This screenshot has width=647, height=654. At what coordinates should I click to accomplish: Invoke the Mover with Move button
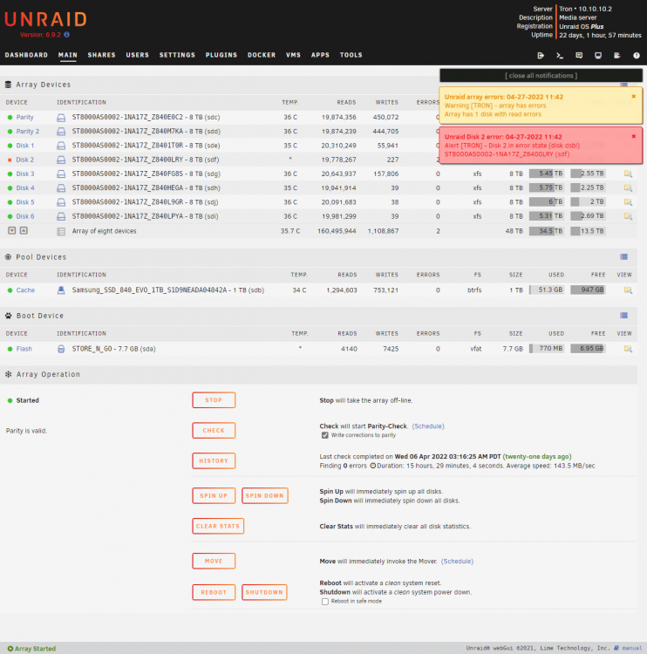tap(214, 562)
